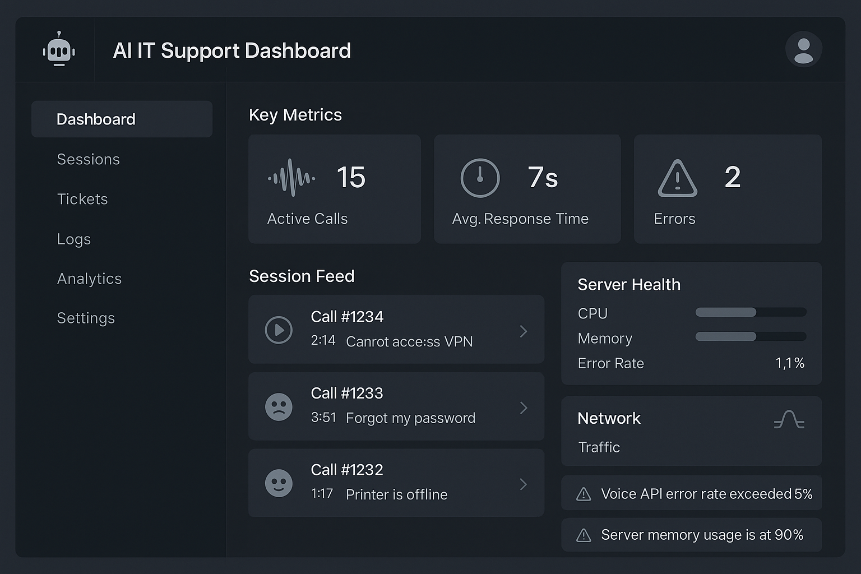Open the Settings section
Screen dimensions: 861x574
click(86, 318)
